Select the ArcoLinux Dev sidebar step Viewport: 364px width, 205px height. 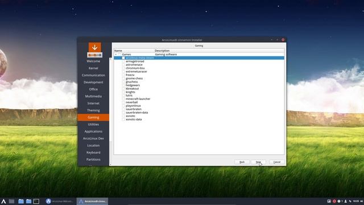[93, 138]
